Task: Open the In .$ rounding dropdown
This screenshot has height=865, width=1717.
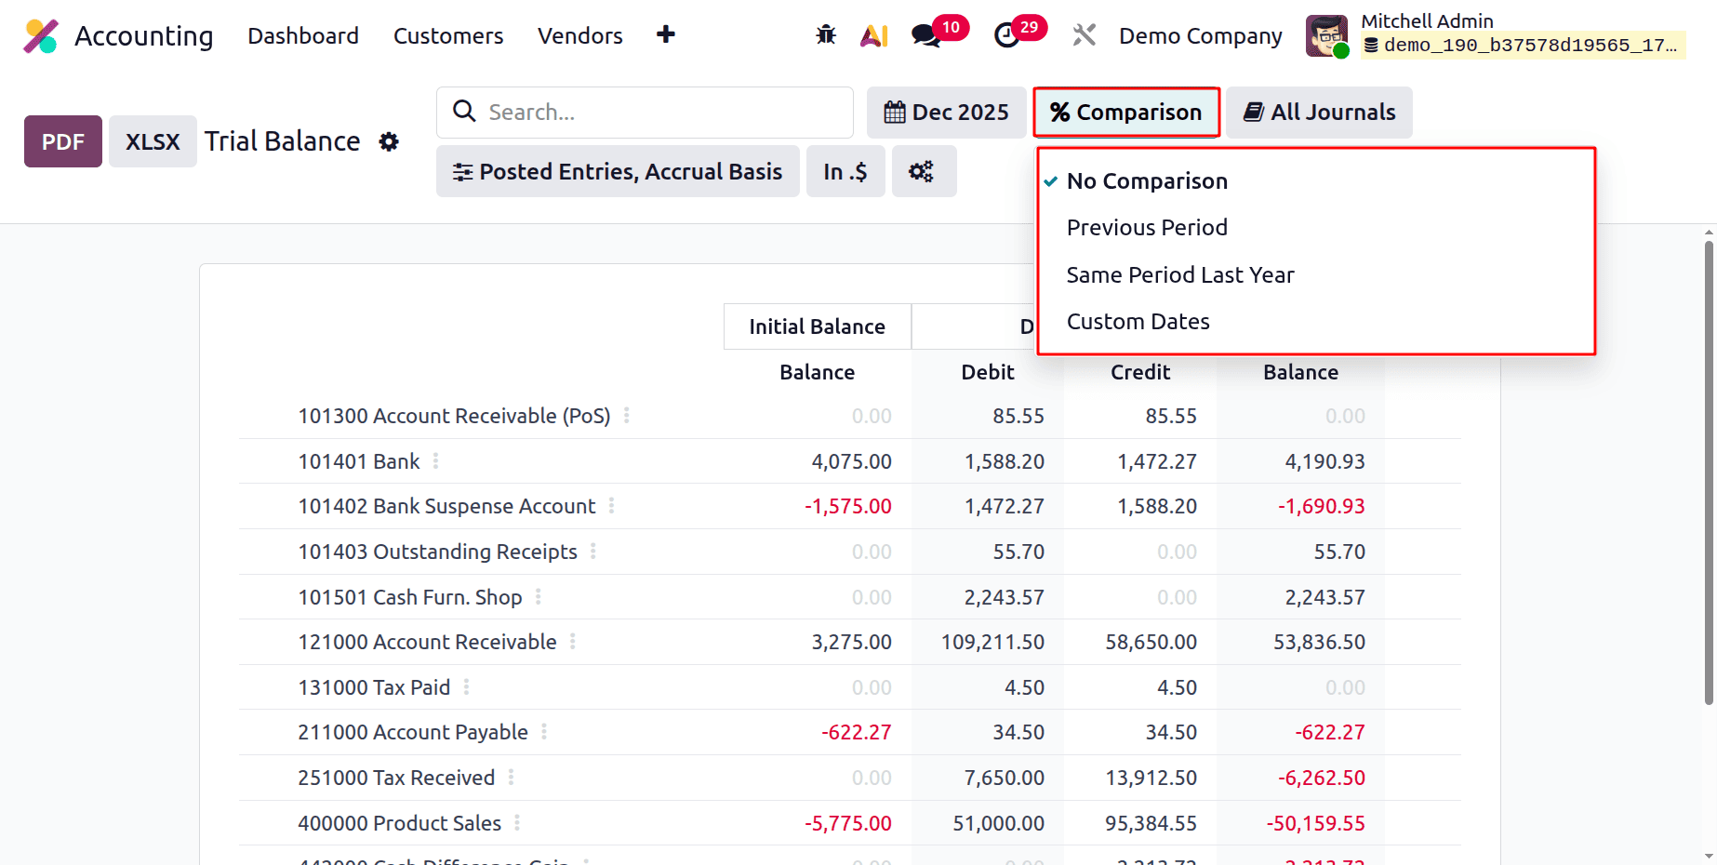Action: (x=845, y=171)
